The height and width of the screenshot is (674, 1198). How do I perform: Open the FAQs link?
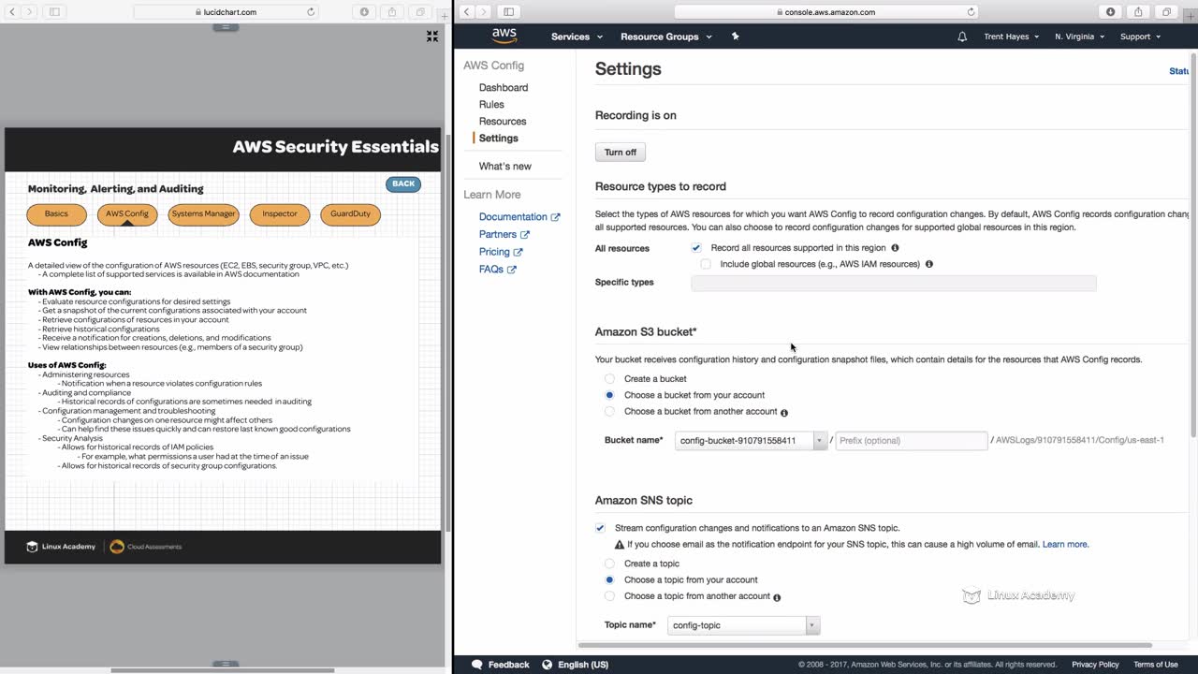coord(498,270)
